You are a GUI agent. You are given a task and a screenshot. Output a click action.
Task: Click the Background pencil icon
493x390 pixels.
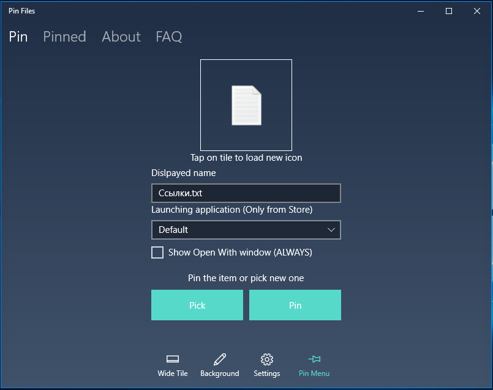[x=220, y=359]
